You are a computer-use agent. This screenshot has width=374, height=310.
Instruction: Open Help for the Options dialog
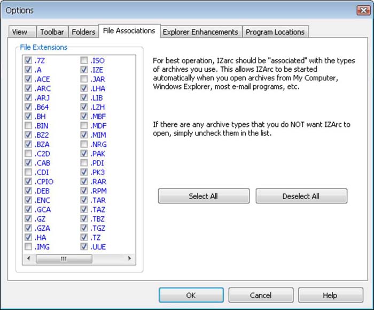tap(330, 295)
